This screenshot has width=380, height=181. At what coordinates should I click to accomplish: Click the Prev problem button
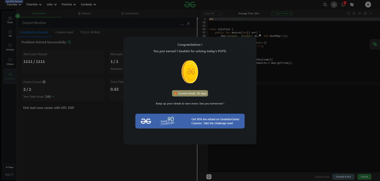pyautogui.click(x=9, y=167)
